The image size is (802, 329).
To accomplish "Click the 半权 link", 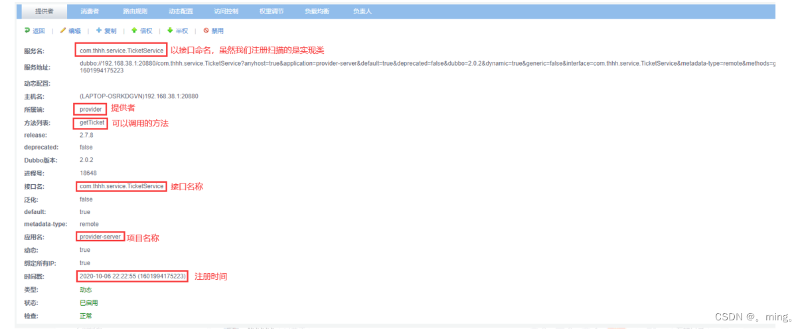I will 182,31.
